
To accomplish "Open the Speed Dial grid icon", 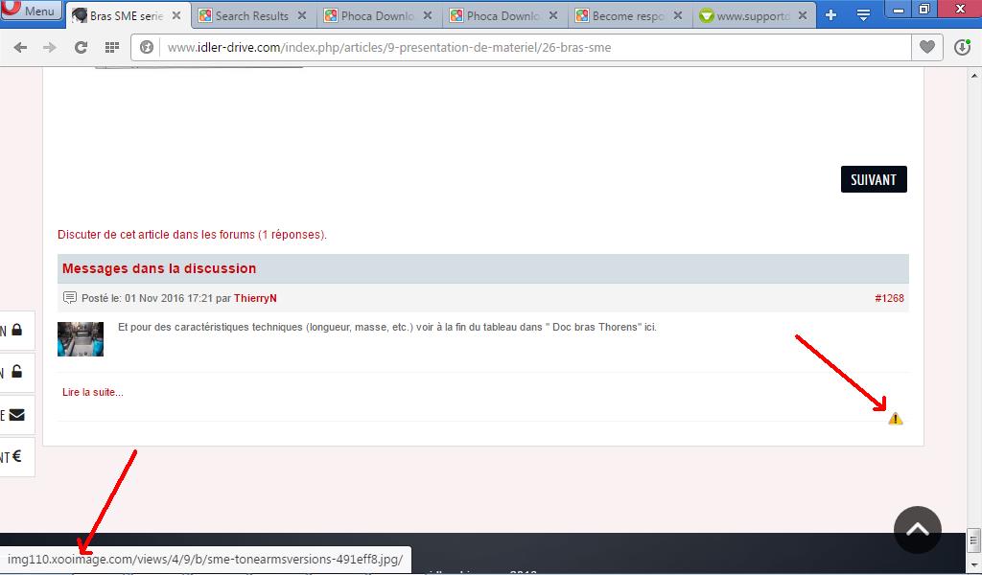I will 112,47.
